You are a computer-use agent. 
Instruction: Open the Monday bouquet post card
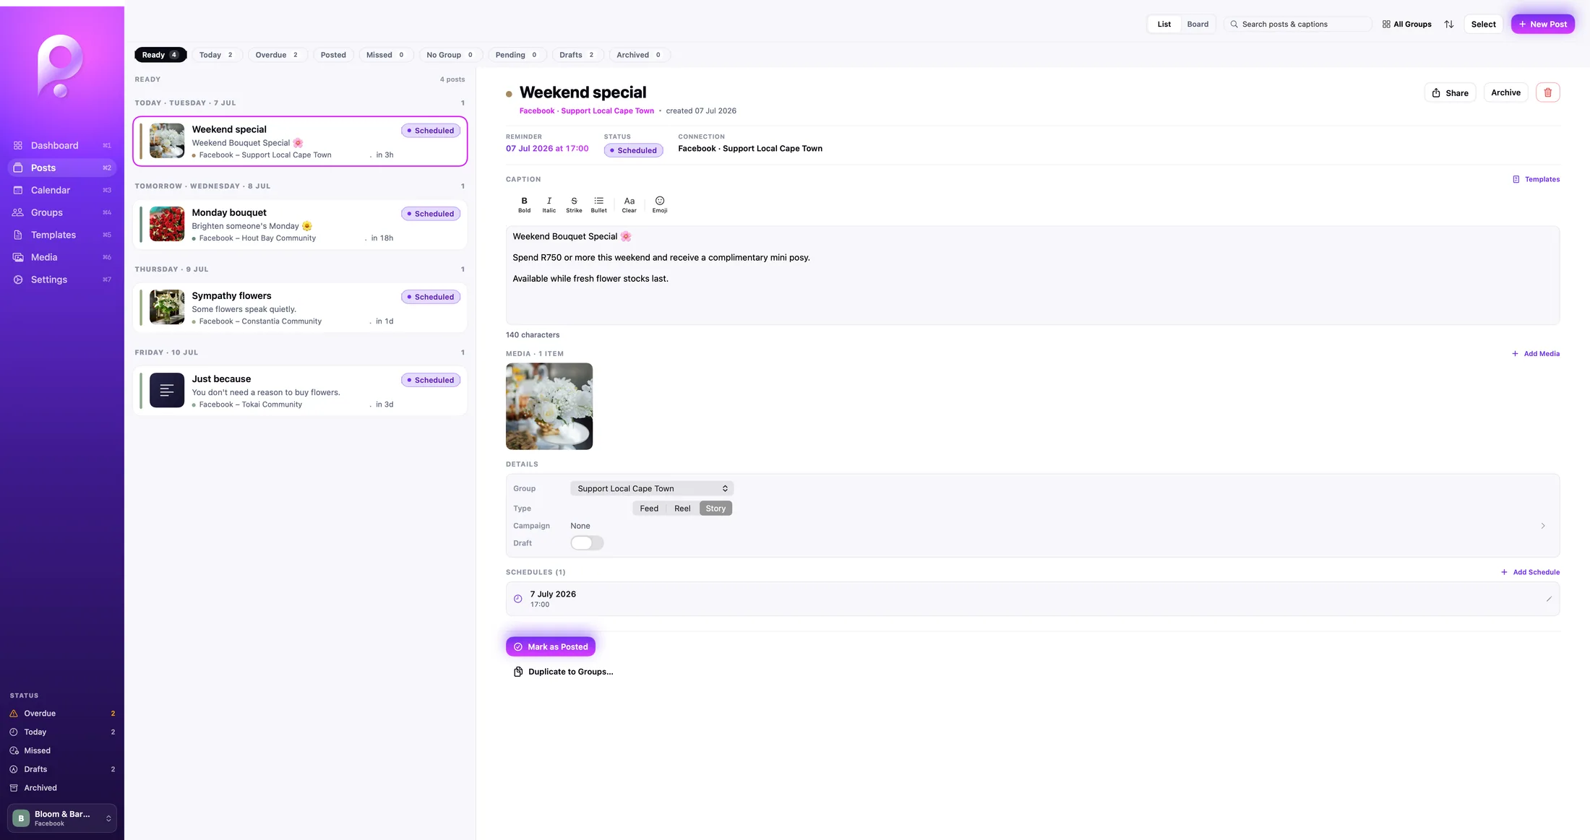pos(300,225)
